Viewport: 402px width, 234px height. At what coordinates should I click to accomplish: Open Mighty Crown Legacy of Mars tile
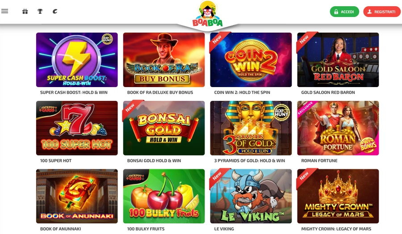338,196
